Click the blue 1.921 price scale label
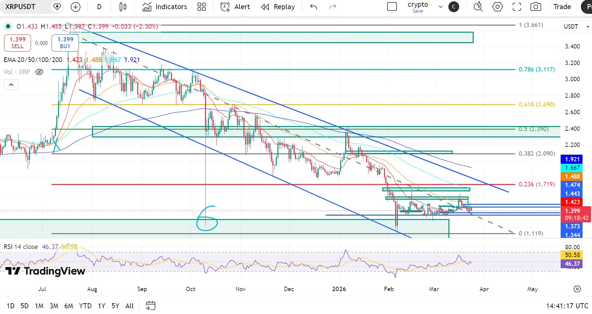 [572, 159]
